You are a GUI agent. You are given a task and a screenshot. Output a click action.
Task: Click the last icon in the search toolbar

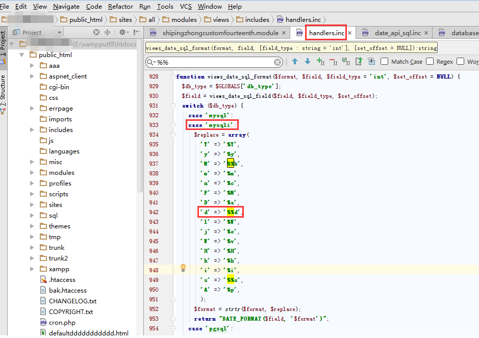(371, 61)
